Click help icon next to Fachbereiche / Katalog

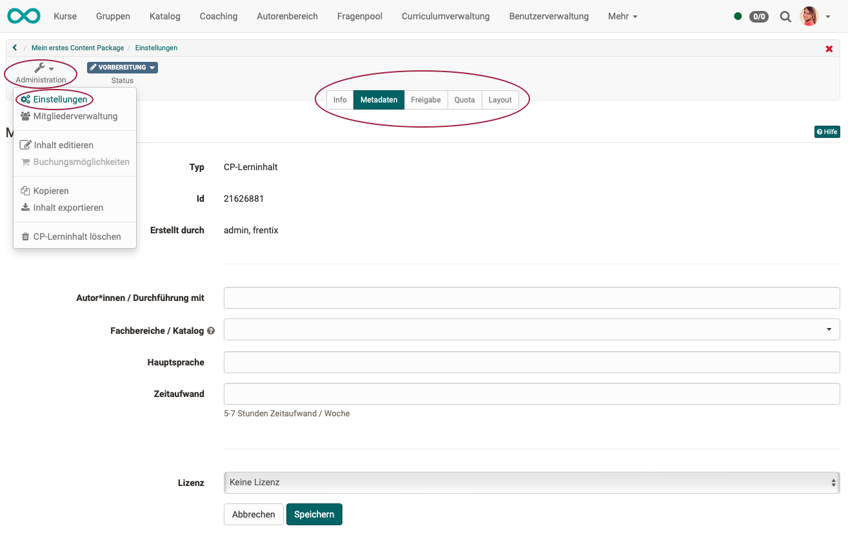211,331
